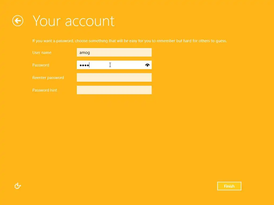Go back using the circled arrow icon

(18, 21)
